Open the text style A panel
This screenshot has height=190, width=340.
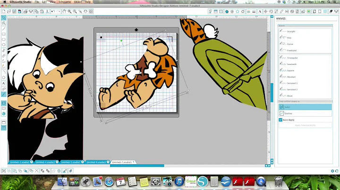[x=260, y=11]
